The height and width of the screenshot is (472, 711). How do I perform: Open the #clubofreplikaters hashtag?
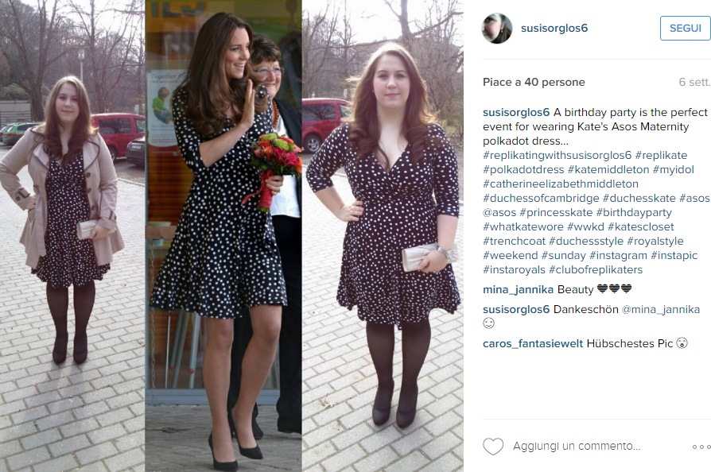(x=596, y=270)
